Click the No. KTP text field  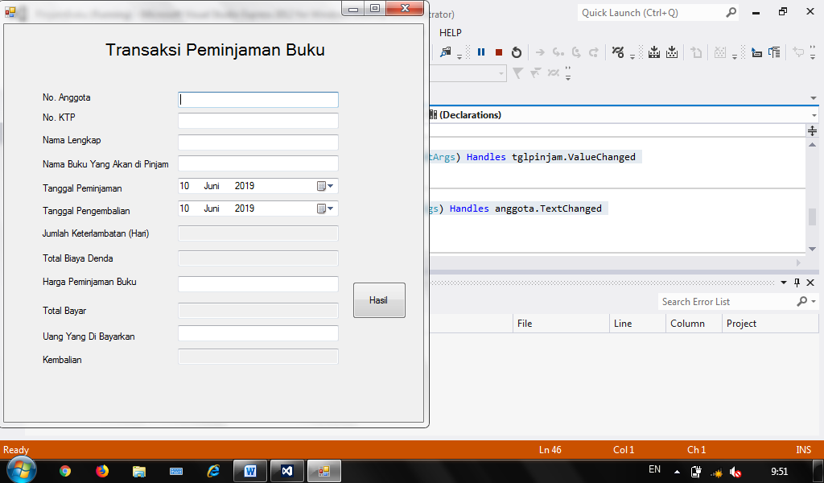257,121
